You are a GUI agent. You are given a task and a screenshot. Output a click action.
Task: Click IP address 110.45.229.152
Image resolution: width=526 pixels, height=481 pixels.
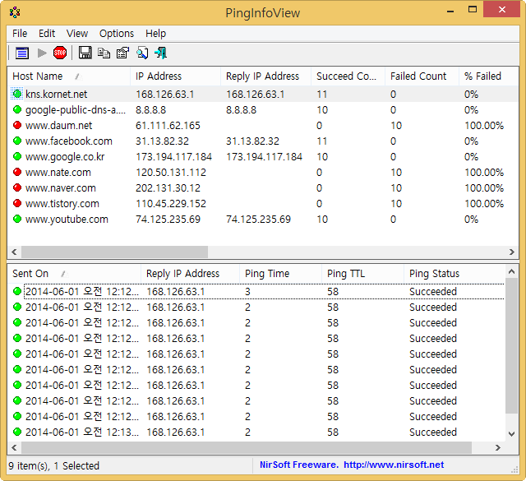[x=171, y=204]
